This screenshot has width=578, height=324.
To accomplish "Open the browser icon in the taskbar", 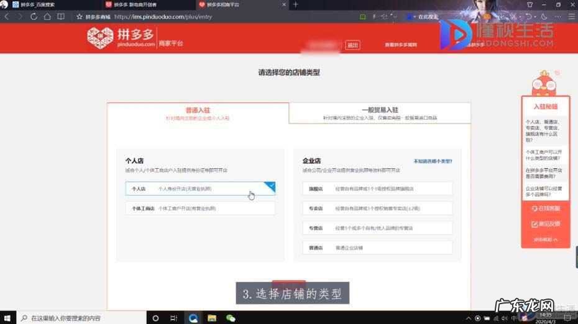I will coord(193,318).
